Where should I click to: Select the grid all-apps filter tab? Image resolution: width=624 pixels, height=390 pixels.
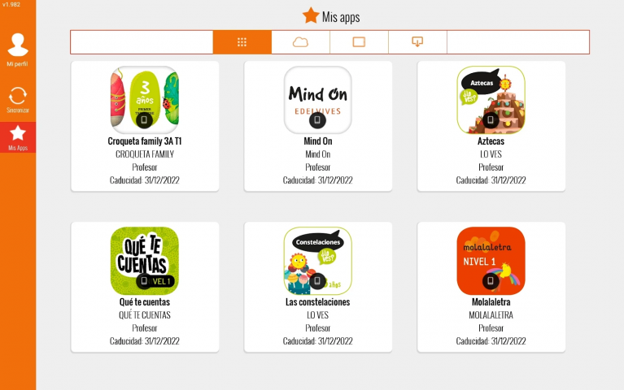(x=242, y=42)
